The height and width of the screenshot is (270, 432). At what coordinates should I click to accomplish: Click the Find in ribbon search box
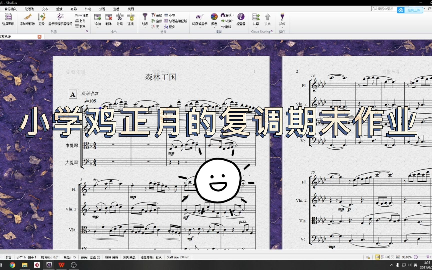384,9
